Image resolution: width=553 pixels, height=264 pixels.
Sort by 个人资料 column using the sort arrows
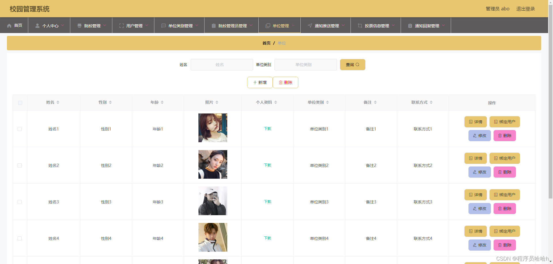276,102
